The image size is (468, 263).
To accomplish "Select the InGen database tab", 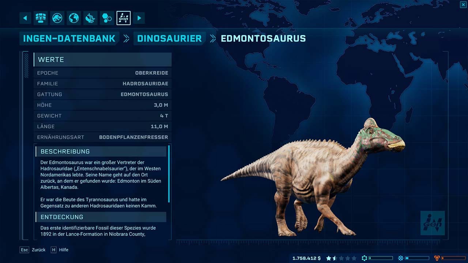I will pyautogui.click(x=124, y=18).
